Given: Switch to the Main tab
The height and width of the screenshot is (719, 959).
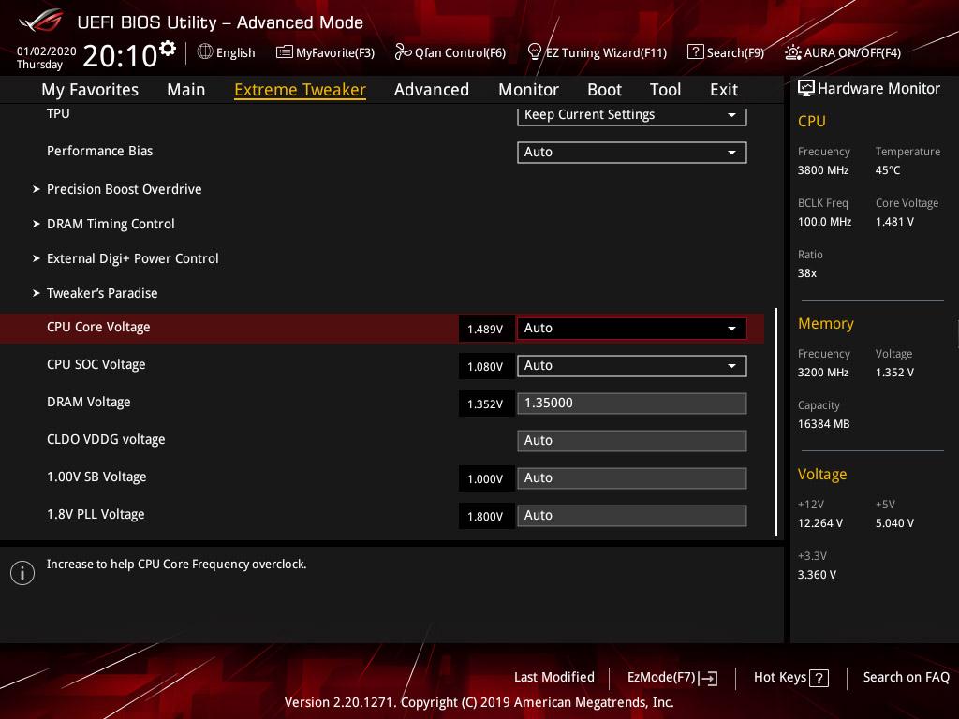Looking at the screenshot, I should pyautogui.click(x=186, y=90).
